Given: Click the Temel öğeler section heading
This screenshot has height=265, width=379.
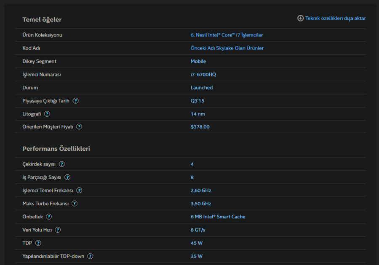Looking at the screenshot, I should click(x=42, y=20).
